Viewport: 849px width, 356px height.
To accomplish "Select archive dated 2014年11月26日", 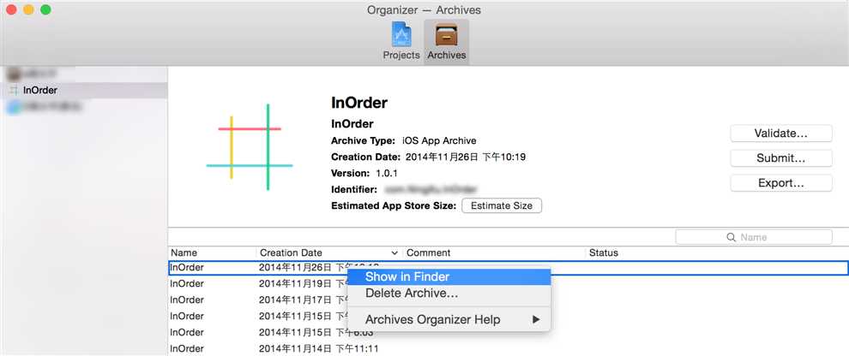I will pyautogui.click(x=509, y=267).
